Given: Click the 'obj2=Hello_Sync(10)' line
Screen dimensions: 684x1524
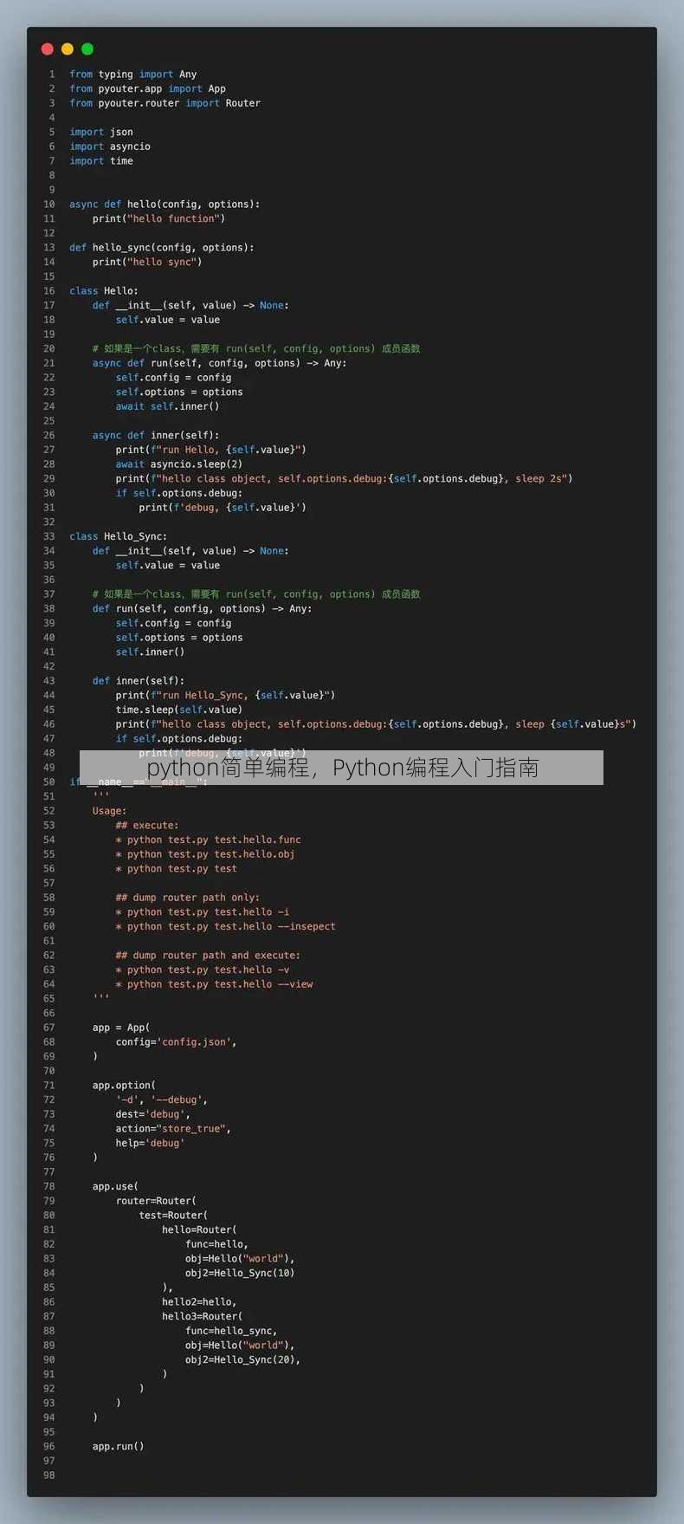Looking at the screenshot, I should coord(240,1273).
